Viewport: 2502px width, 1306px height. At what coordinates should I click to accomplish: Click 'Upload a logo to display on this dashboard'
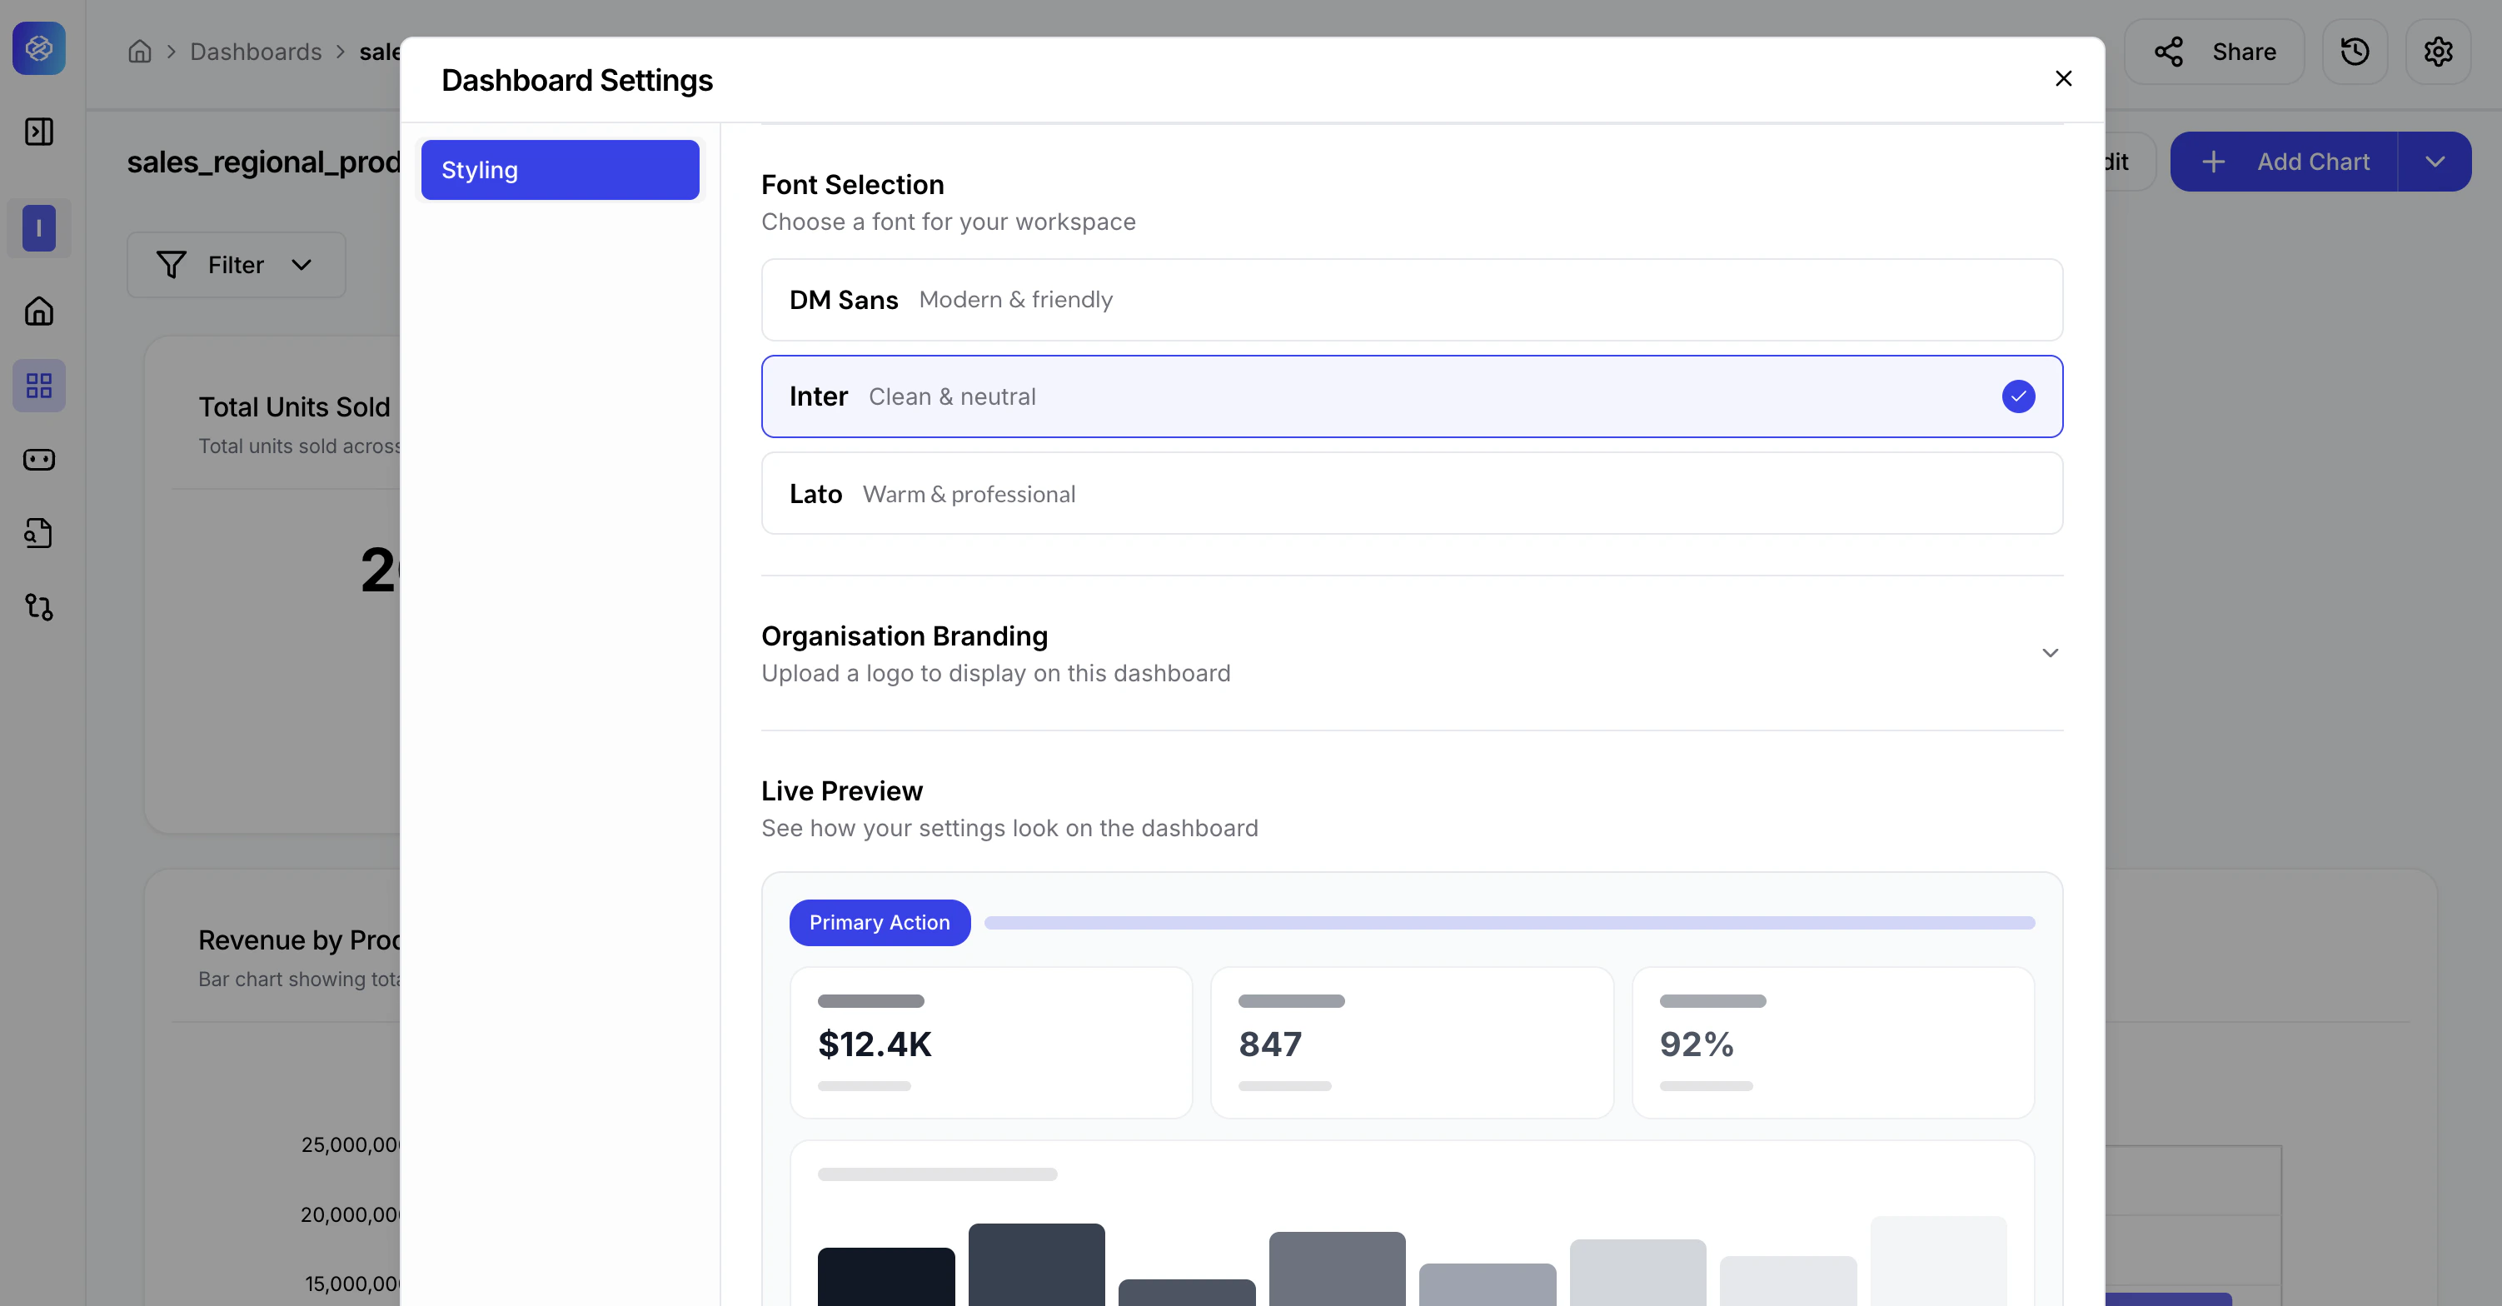[995, 674]
